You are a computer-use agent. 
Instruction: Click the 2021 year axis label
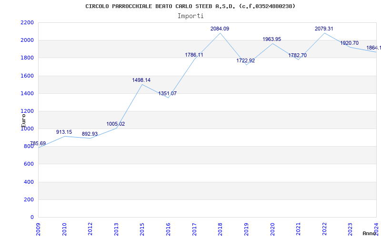(298, 229)
